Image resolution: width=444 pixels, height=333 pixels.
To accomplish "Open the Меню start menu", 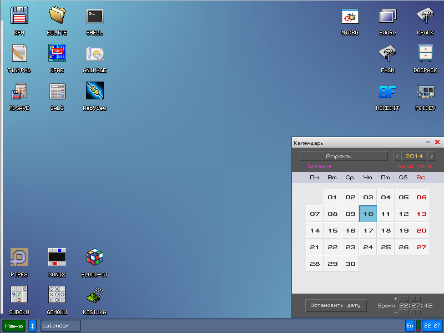I will click(x=14, y=326).
